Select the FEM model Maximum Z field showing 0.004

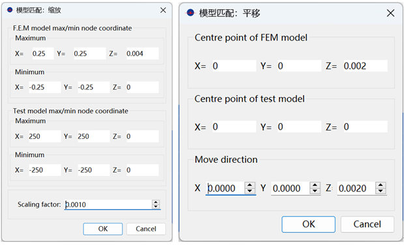click(143, 53)
